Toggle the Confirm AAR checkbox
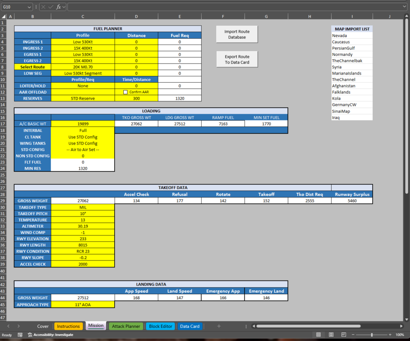This screenshot has width=410, height=341. coord(126,92)
